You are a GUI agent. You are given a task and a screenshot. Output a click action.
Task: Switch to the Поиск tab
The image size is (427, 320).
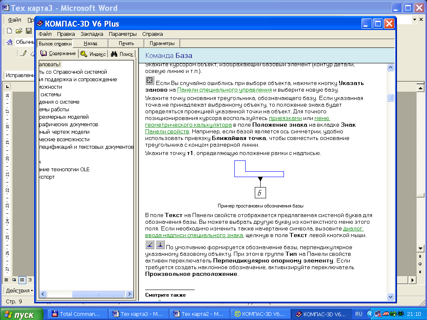[122, 54]
